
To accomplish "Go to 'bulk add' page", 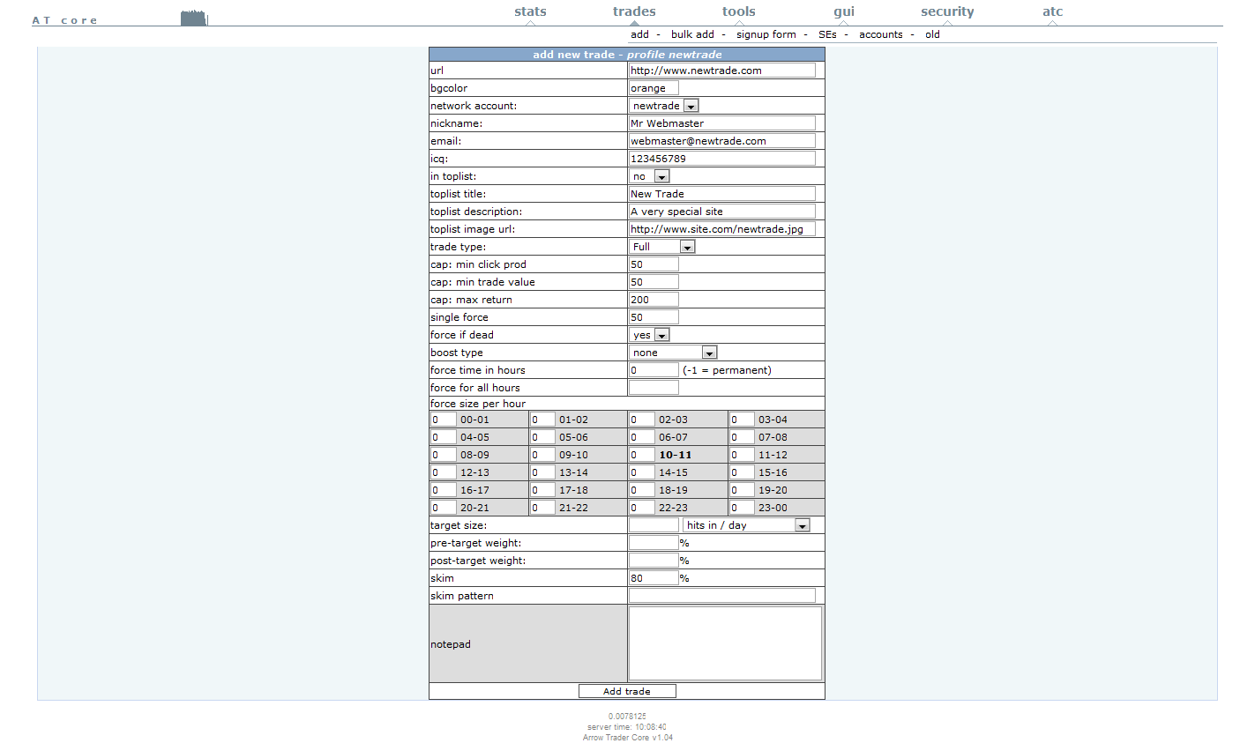I will 692,34.
